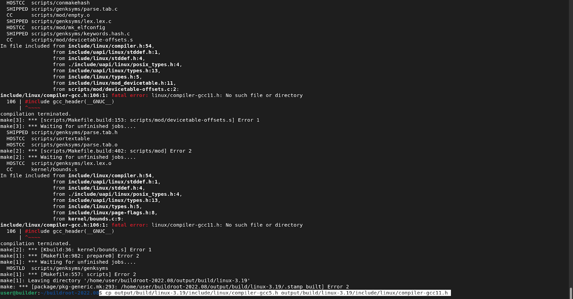Image resolution: width=573 pixels, height=299 pixels.
Task: Click the include/linux/page-flags.h:8 reference
Action: point(112,213)
